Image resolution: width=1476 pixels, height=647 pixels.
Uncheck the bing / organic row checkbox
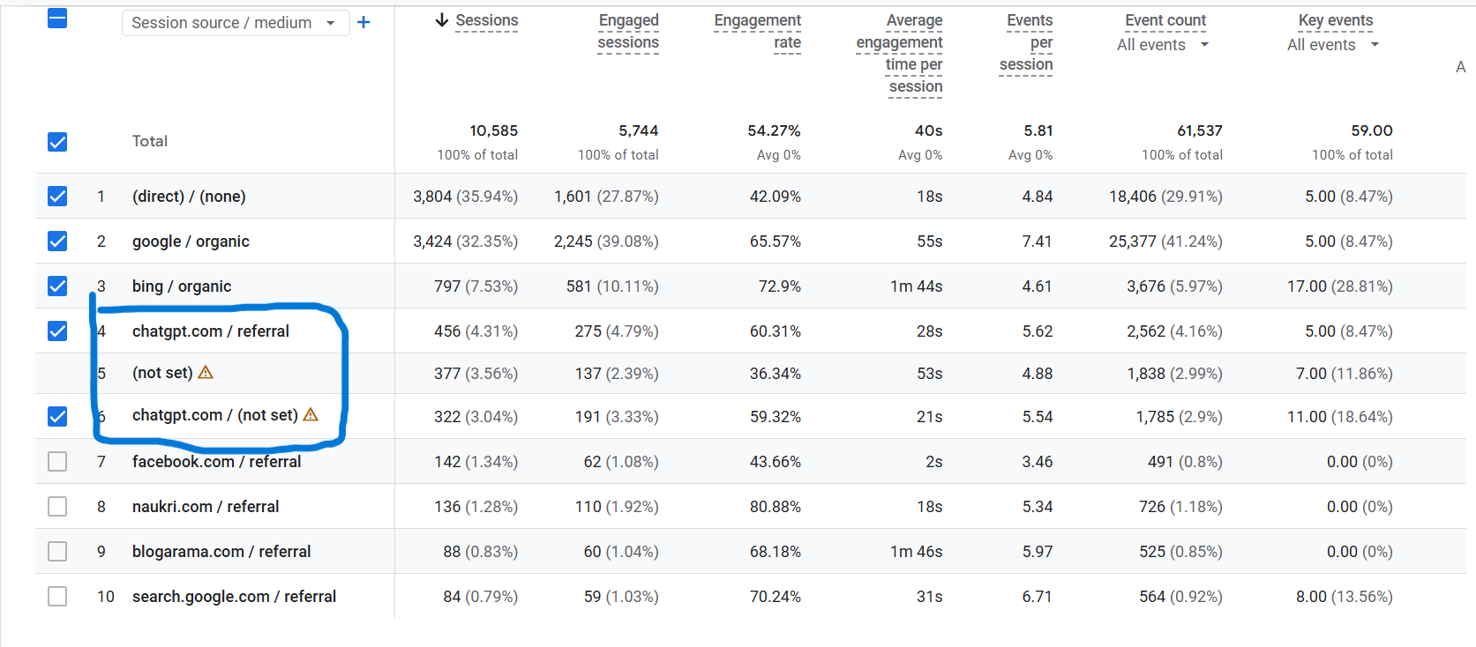point(56,286)
